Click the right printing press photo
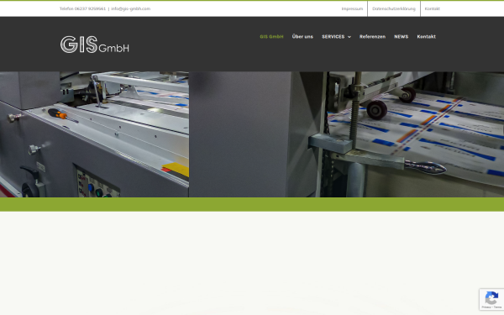This screenshot has width=504, height=315. pos(346,134)
